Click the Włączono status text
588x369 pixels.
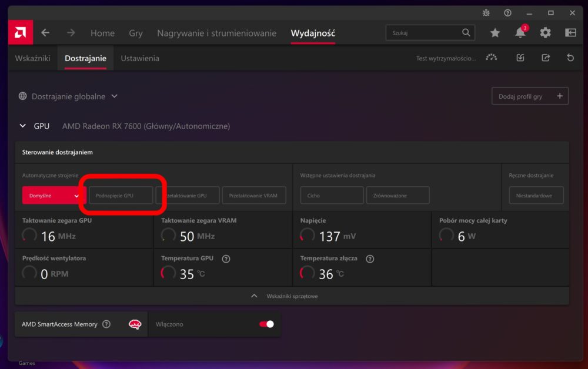click(x=169, y=324)
